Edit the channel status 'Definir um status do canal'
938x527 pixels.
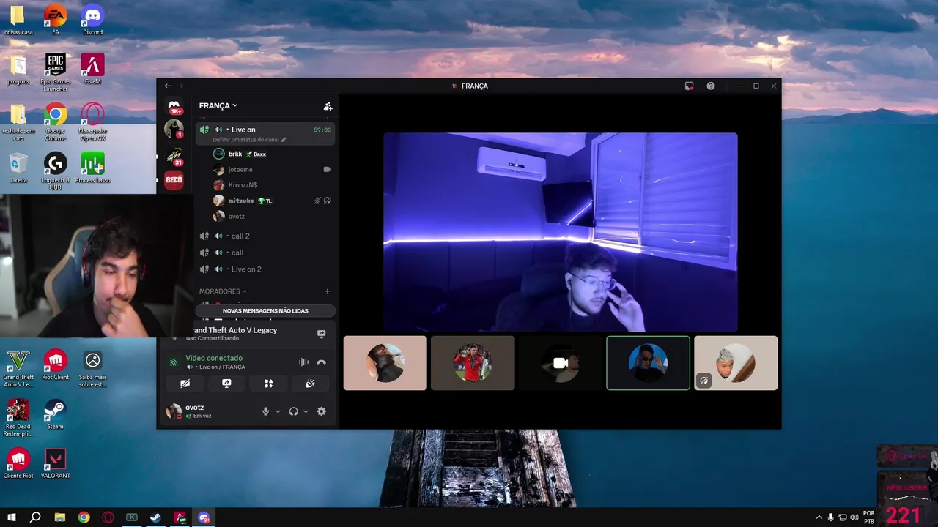[249, 140]
